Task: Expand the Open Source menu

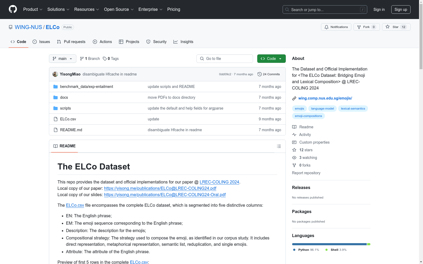Action: tap(119, 9)
